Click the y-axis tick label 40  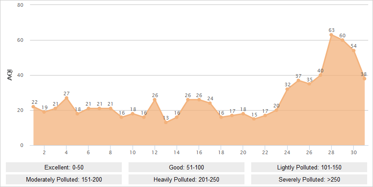(20, 75)
